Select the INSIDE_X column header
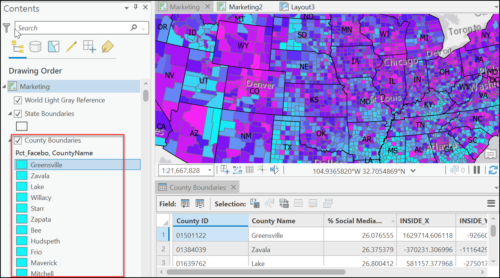This screenshot has width=500, height=278. tap(426, 221)
